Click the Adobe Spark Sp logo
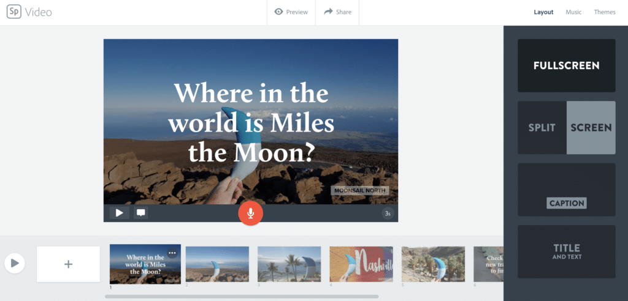 coord(13,12)
